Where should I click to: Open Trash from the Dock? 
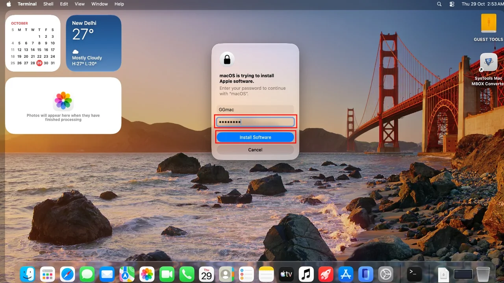tap(483, 274)
